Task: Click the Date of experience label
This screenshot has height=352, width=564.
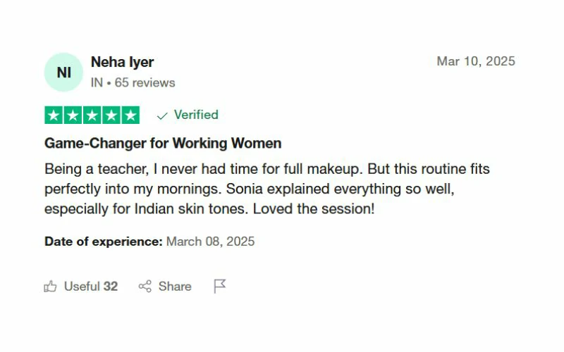Action: pos(104,241)
